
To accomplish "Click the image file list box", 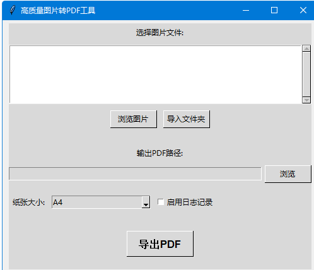I will click(155, 74).
